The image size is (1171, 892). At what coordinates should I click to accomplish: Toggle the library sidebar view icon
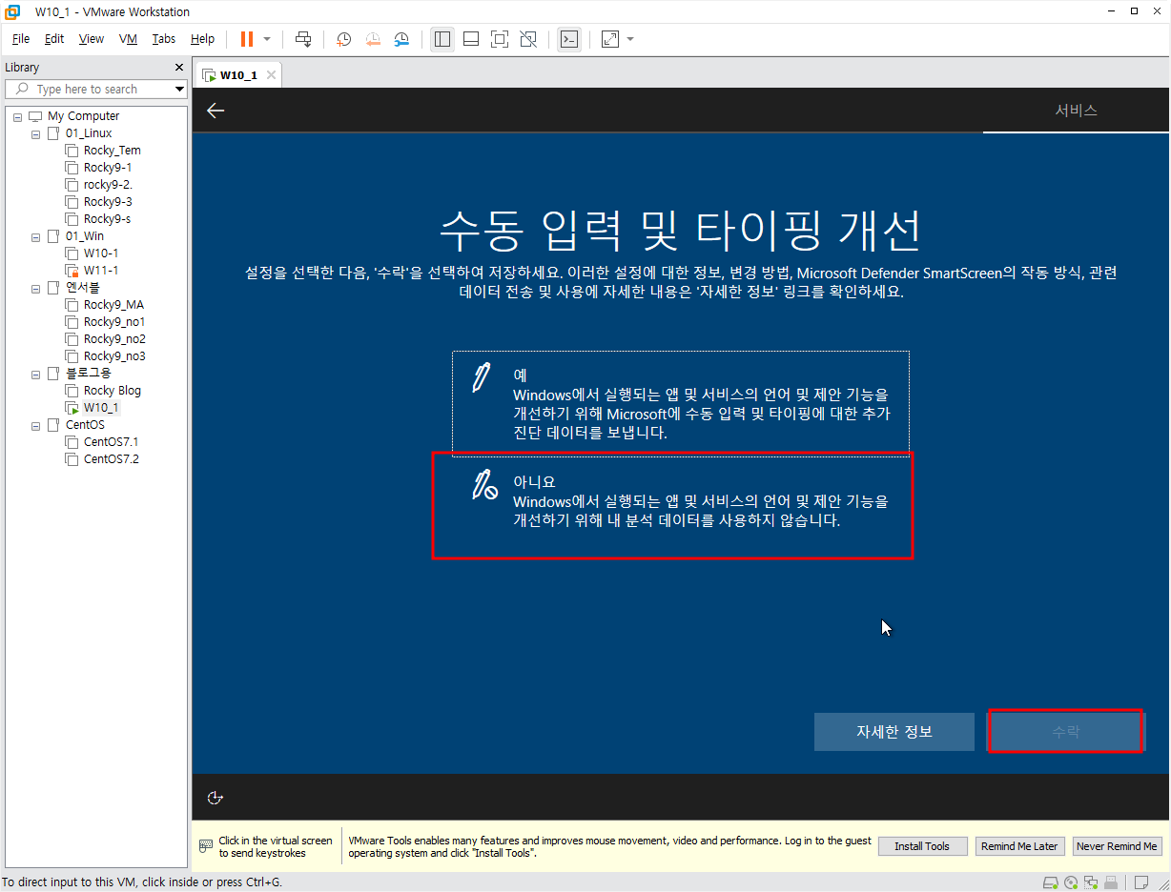point(442,39)
